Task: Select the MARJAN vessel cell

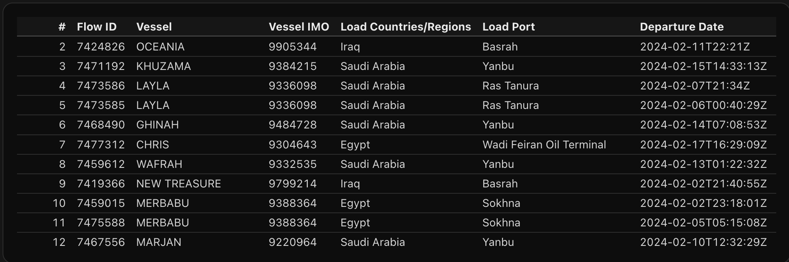Action: (159, 242)
